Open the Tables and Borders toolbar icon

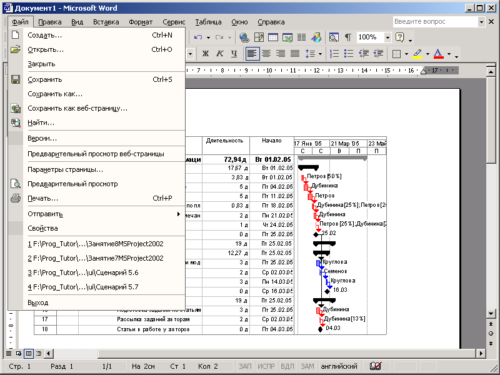point(259,37)
